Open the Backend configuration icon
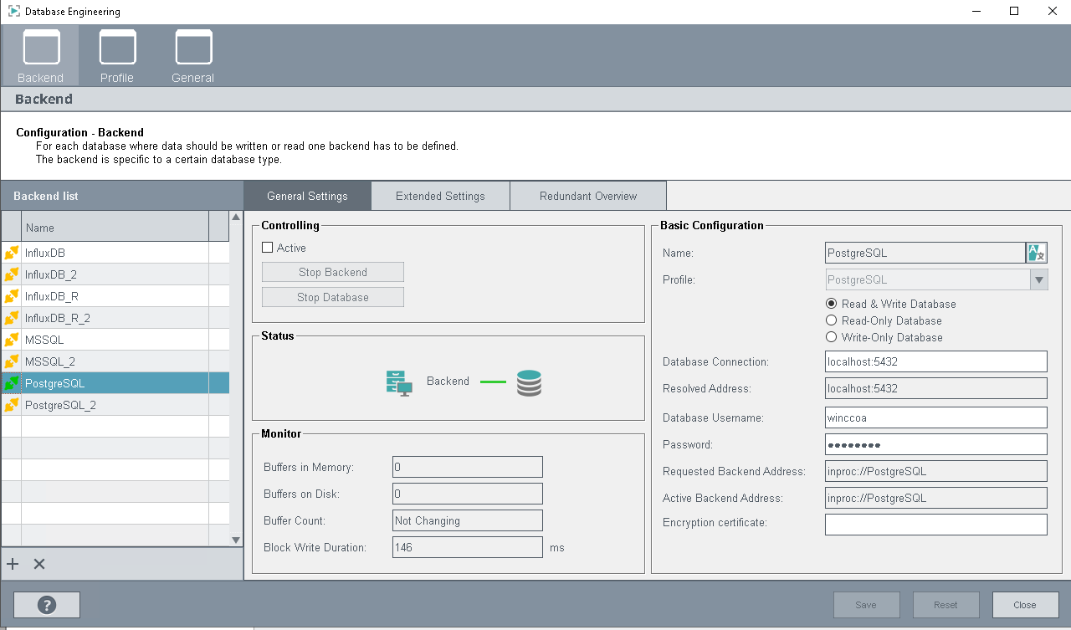The height and width of the screenshot is (630, 1071). click(41, 49)
